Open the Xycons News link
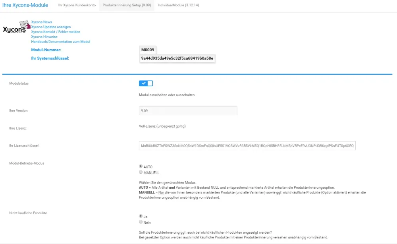 coord(42,22)
